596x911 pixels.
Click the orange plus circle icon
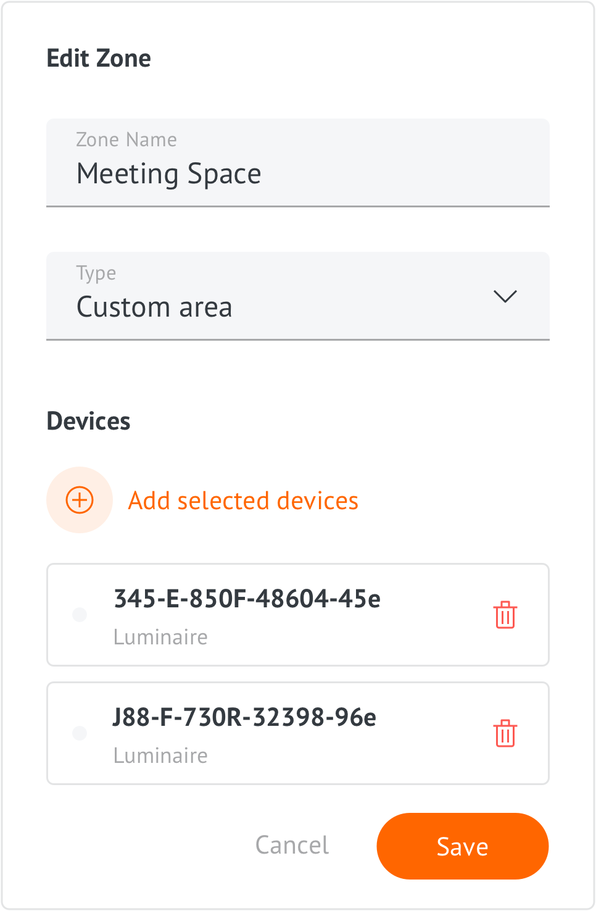coord(80,500)
